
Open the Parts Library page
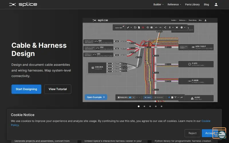[x=192, y=5]
